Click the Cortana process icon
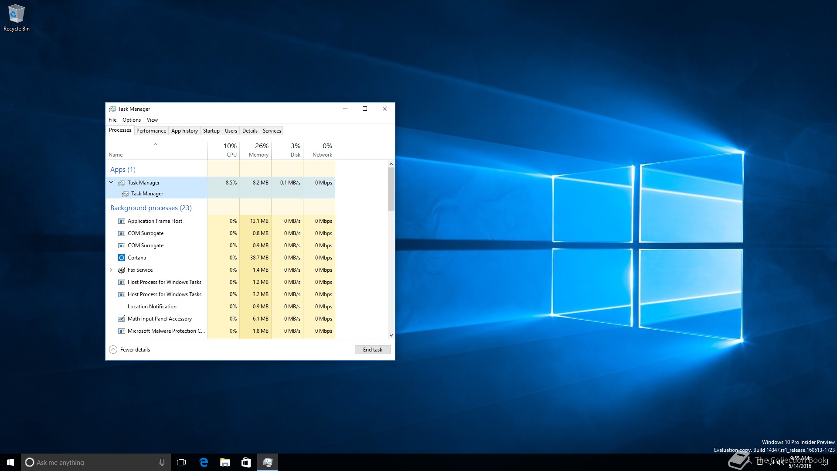837x471 pixels. pyautogui.click(x=122, y=258)
